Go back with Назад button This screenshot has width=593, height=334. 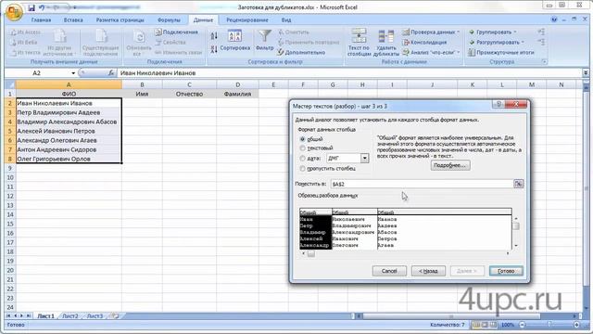click(428, 271)
